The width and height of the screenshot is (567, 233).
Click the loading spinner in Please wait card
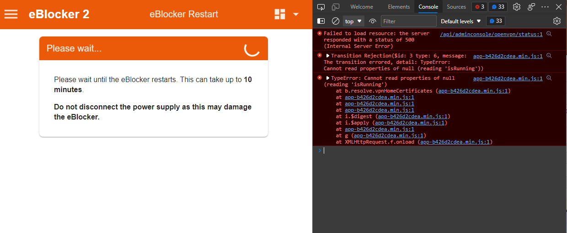tap(252, 48)
